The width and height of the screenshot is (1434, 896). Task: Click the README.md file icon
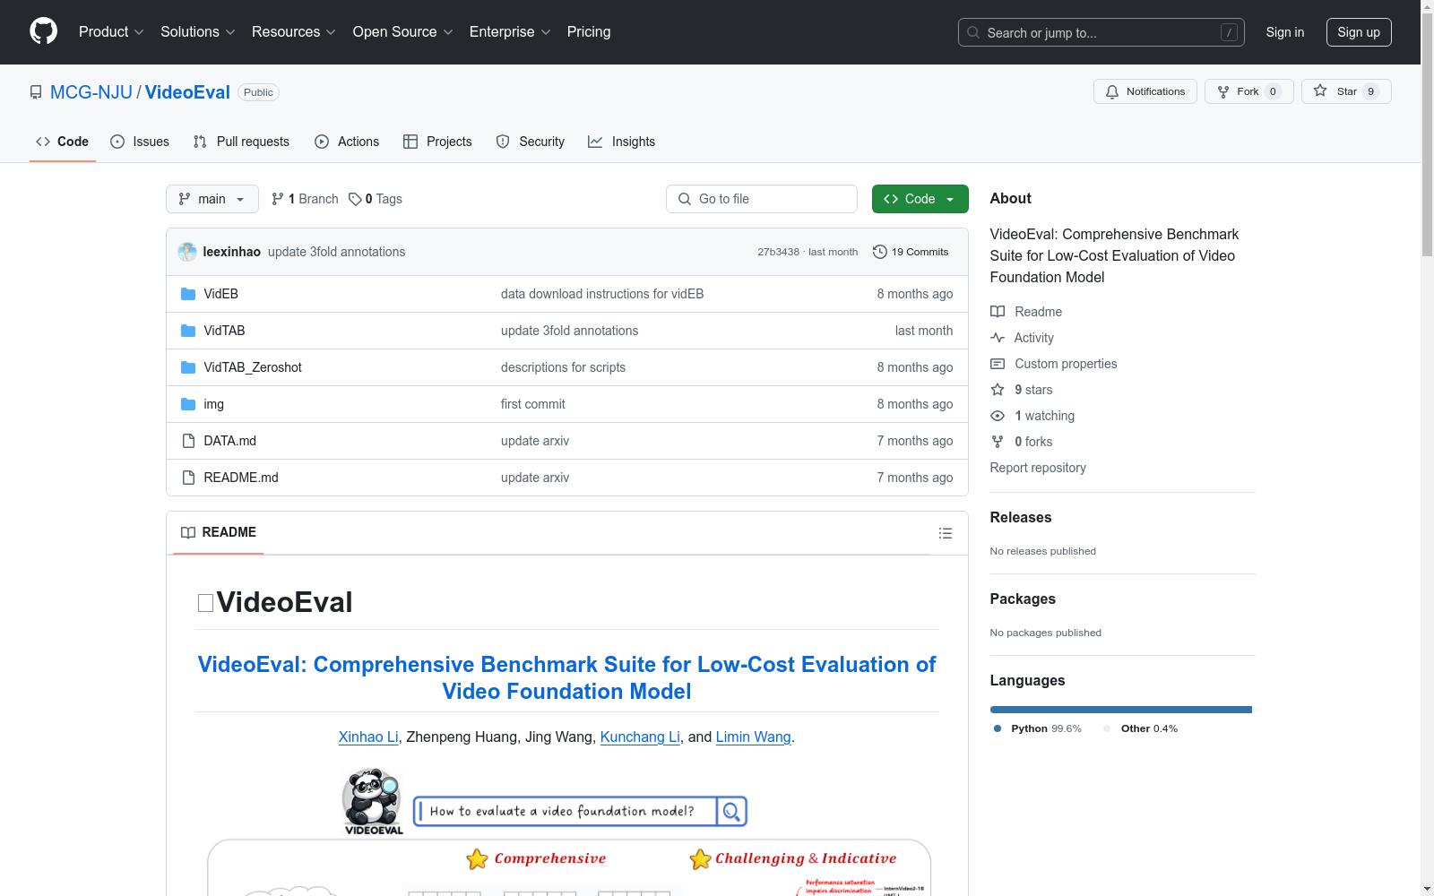click(x=187, y=478)
